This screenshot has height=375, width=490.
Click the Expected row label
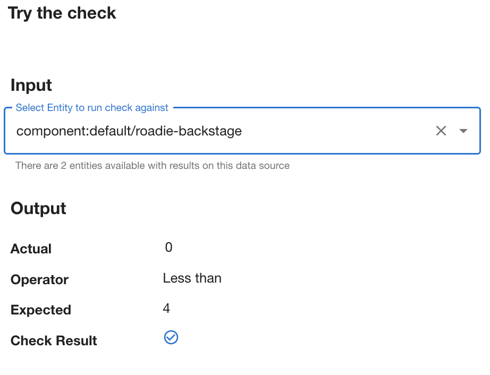(41, 310)
